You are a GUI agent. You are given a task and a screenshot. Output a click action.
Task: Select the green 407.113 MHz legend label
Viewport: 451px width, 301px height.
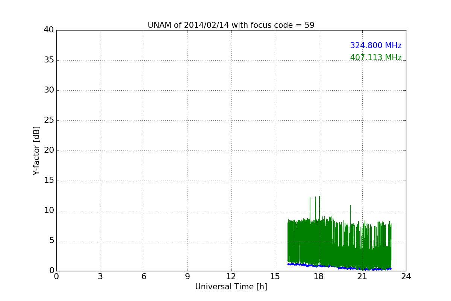click(376, 58)
